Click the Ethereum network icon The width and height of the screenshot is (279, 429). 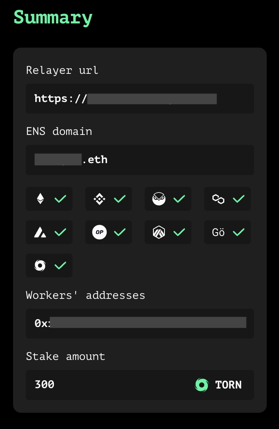(x=40, y=199)
